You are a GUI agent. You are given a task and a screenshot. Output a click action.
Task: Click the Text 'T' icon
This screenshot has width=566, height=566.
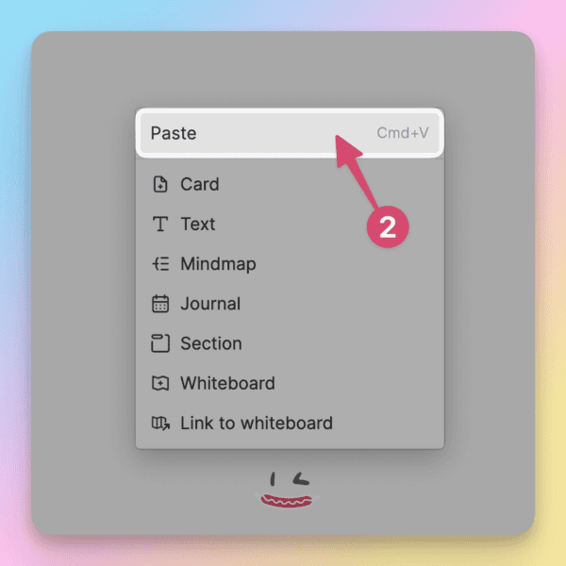tap(160, 224)
